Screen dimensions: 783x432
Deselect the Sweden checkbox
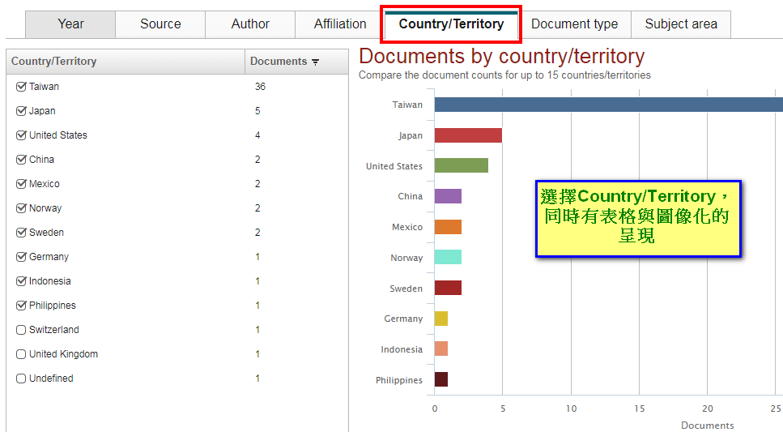pyautogui.click(x=21, y=233)
